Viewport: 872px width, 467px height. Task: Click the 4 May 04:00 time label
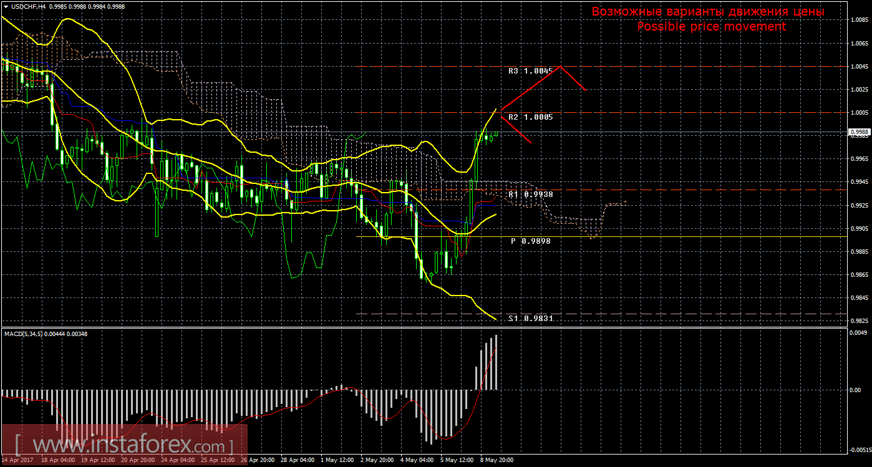tap(417, 461)
